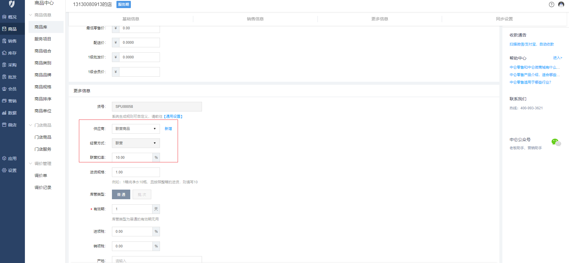Click the WeChat 中仑公众号 icon

[x=556, y=142]
